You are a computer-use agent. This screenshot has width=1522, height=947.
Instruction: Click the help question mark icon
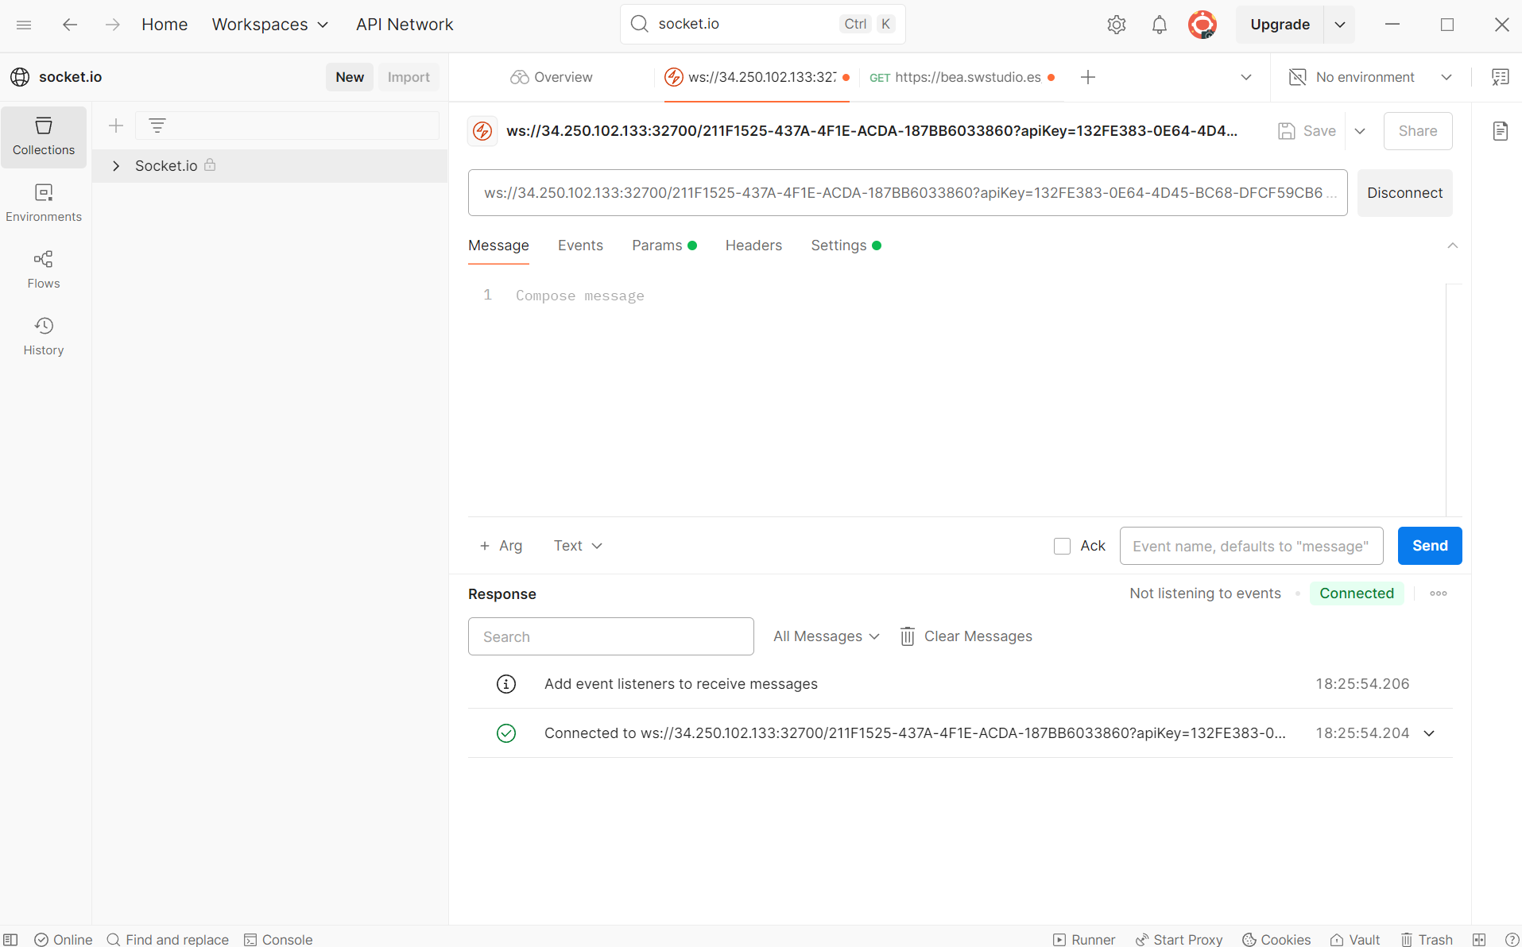pyautogui.click(x=1511, y=939)
